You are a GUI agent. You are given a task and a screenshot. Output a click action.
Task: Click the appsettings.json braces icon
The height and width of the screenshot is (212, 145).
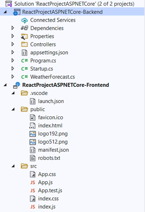[x=25, y=53]
